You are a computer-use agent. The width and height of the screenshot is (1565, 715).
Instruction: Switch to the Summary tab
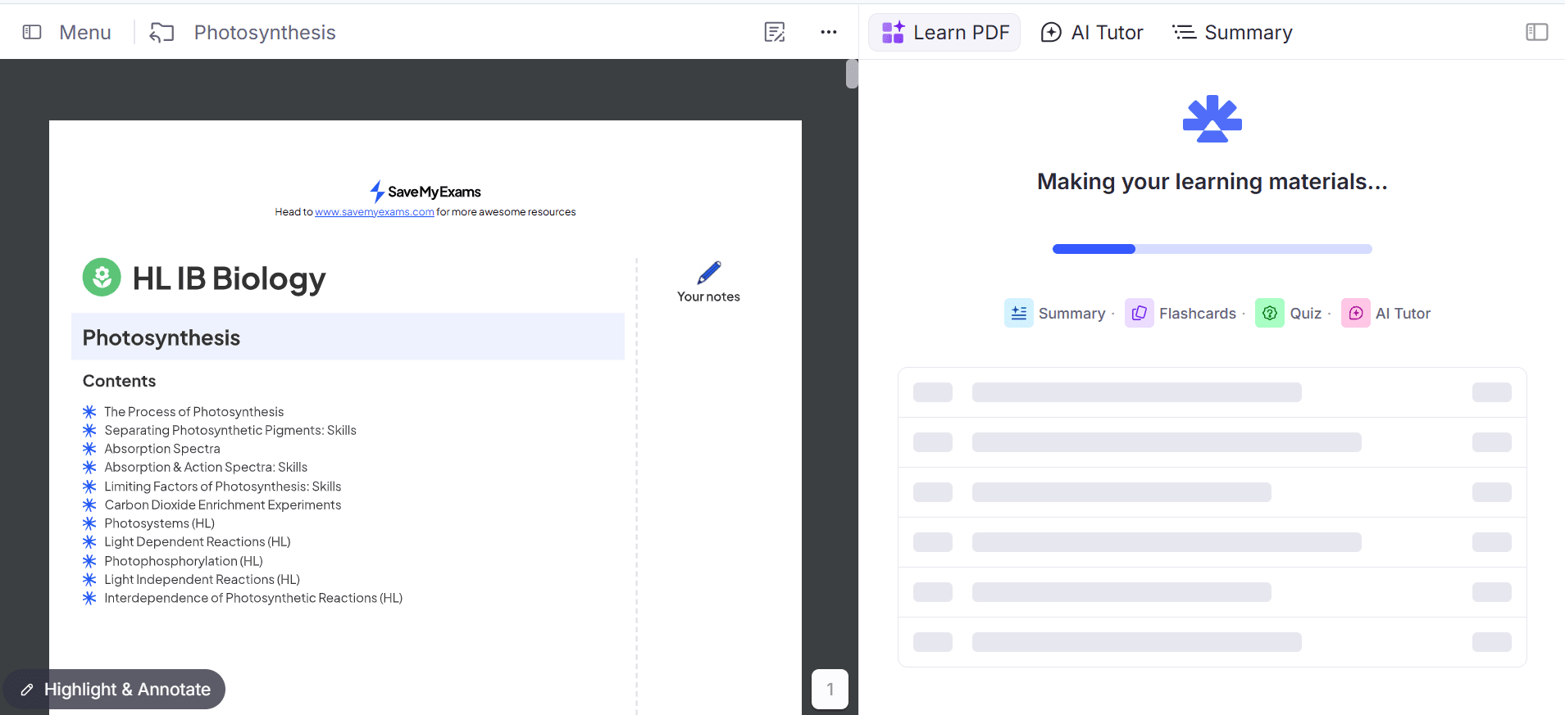click(1232, 32)
